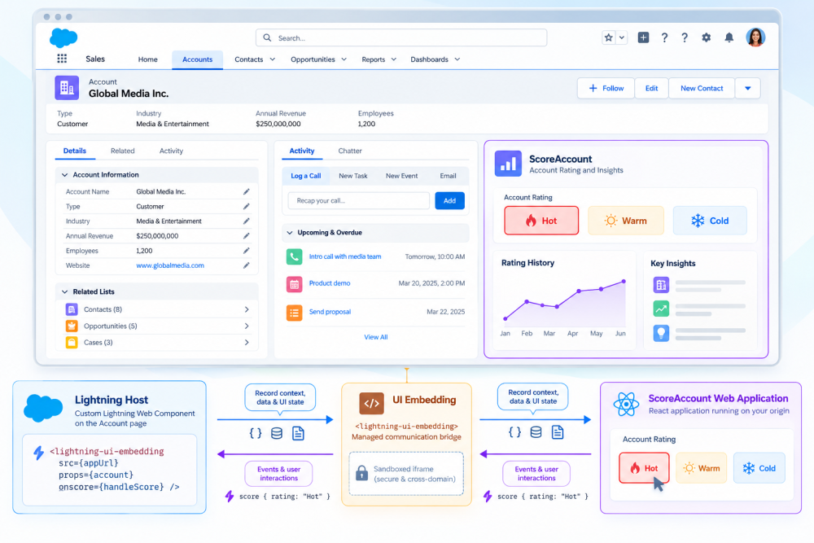Open the Dashboards nav dropdown chevron
The height and width of the screenshot is (543, 814).
pyautogui.click(x=457, y=59)
